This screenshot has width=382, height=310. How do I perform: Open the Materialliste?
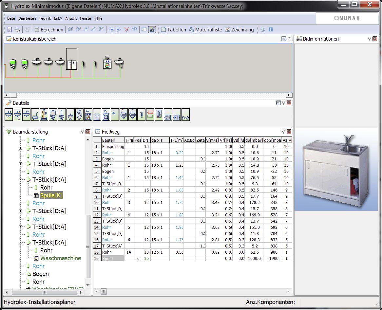206,29
